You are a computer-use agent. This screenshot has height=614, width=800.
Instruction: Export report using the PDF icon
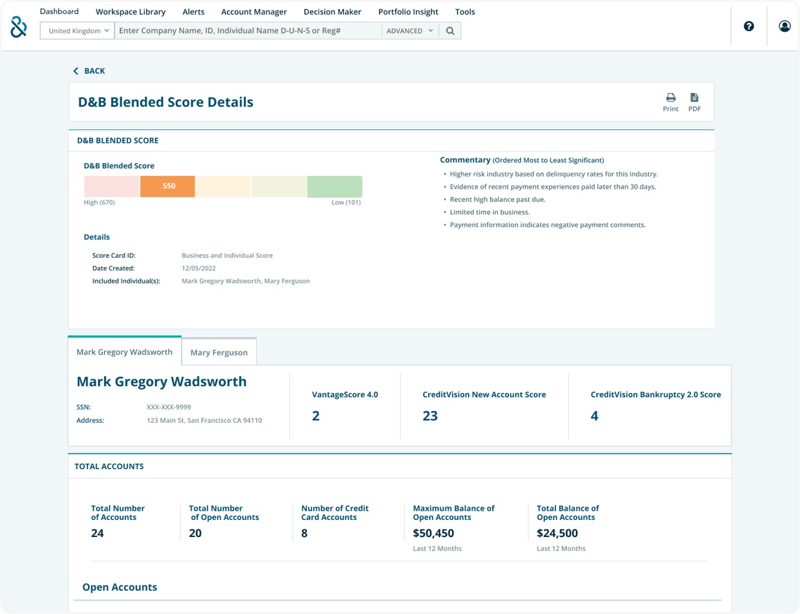pyautogui.click(x=694, y=98)
